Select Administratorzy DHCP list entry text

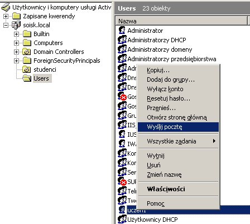(x=157, y=40)
